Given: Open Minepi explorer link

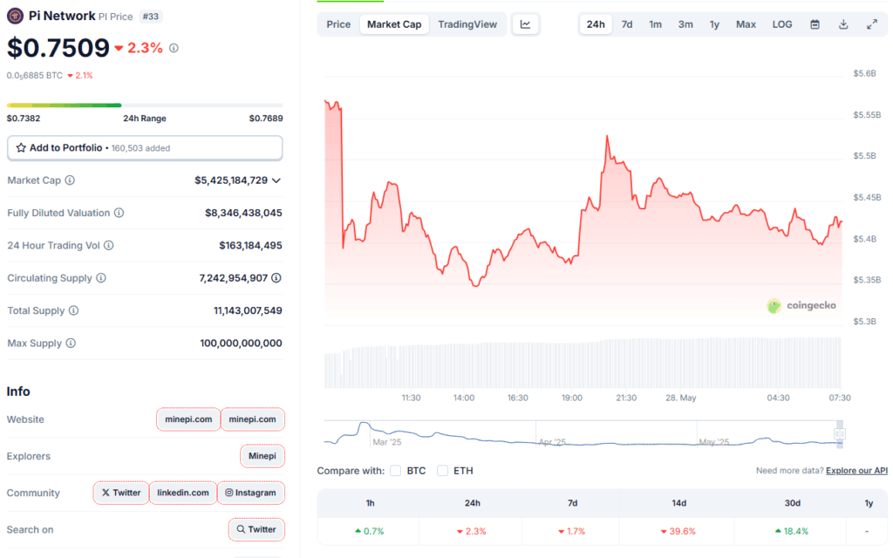Looking at the screenshot, I should click(x=262, y=456).
